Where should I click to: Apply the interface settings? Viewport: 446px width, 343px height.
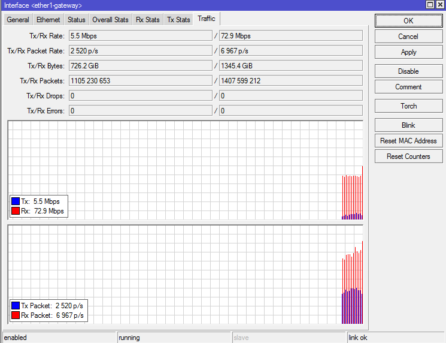pos(408,52)
